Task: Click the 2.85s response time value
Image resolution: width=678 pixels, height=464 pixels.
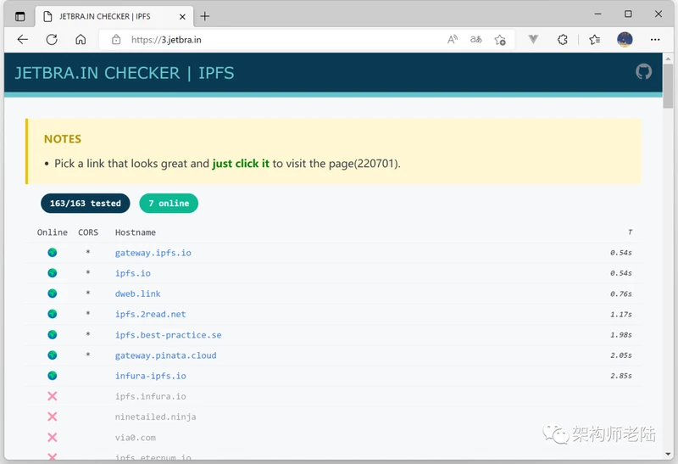Action: click(621, 376)
